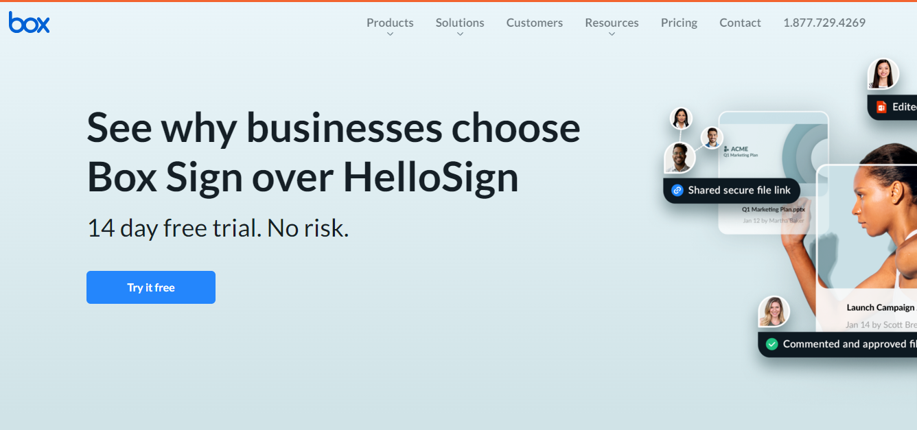Viewport: 917px width, 430px height.
Task: Open the Customers page
Action: (x=534, y=23)
